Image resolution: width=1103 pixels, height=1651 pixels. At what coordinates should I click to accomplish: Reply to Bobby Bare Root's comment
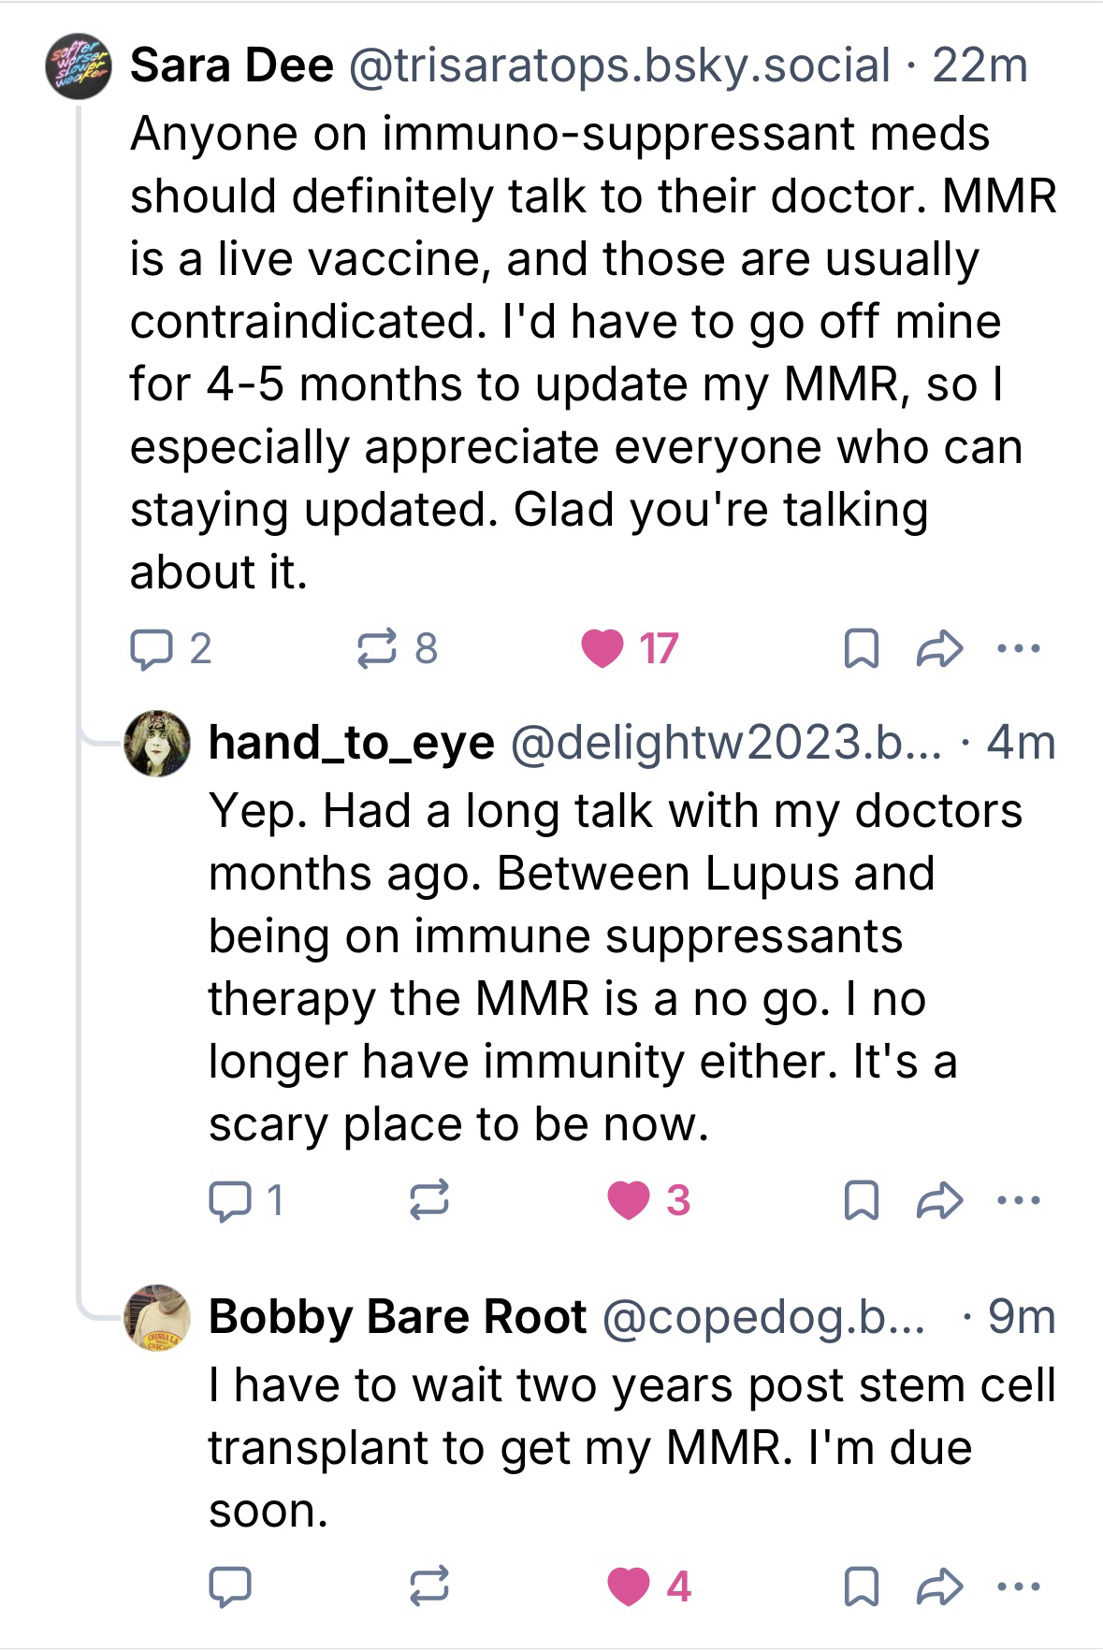[x=228, y=1586]
